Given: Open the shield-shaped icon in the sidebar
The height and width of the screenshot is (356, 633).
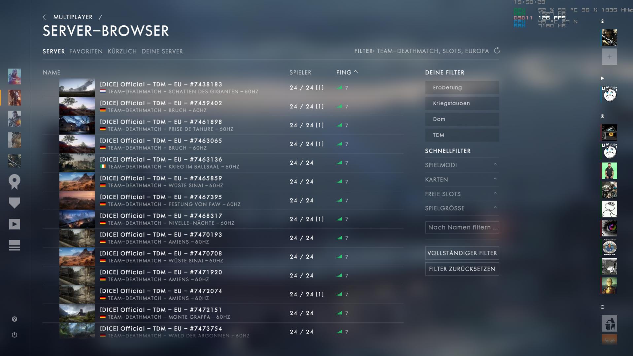Looking at the screenshot, I should pyautogui.click(x=15, y=203).
